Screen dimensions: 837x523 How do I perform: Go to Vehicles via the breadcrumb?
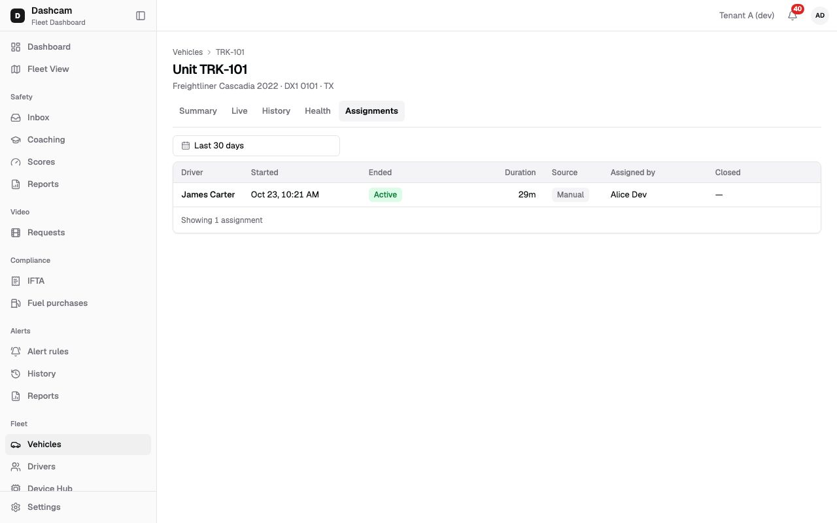click(188, 52)
